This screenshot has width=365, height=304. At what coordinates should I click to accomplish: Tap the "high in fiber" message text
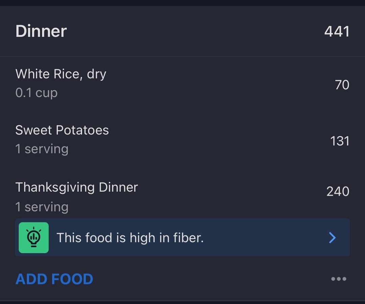(130, 238)
